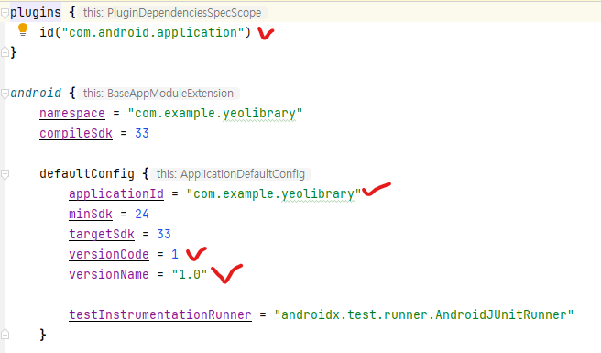Click the android keyword
601x353 pixels.
(x=36, y=94)
